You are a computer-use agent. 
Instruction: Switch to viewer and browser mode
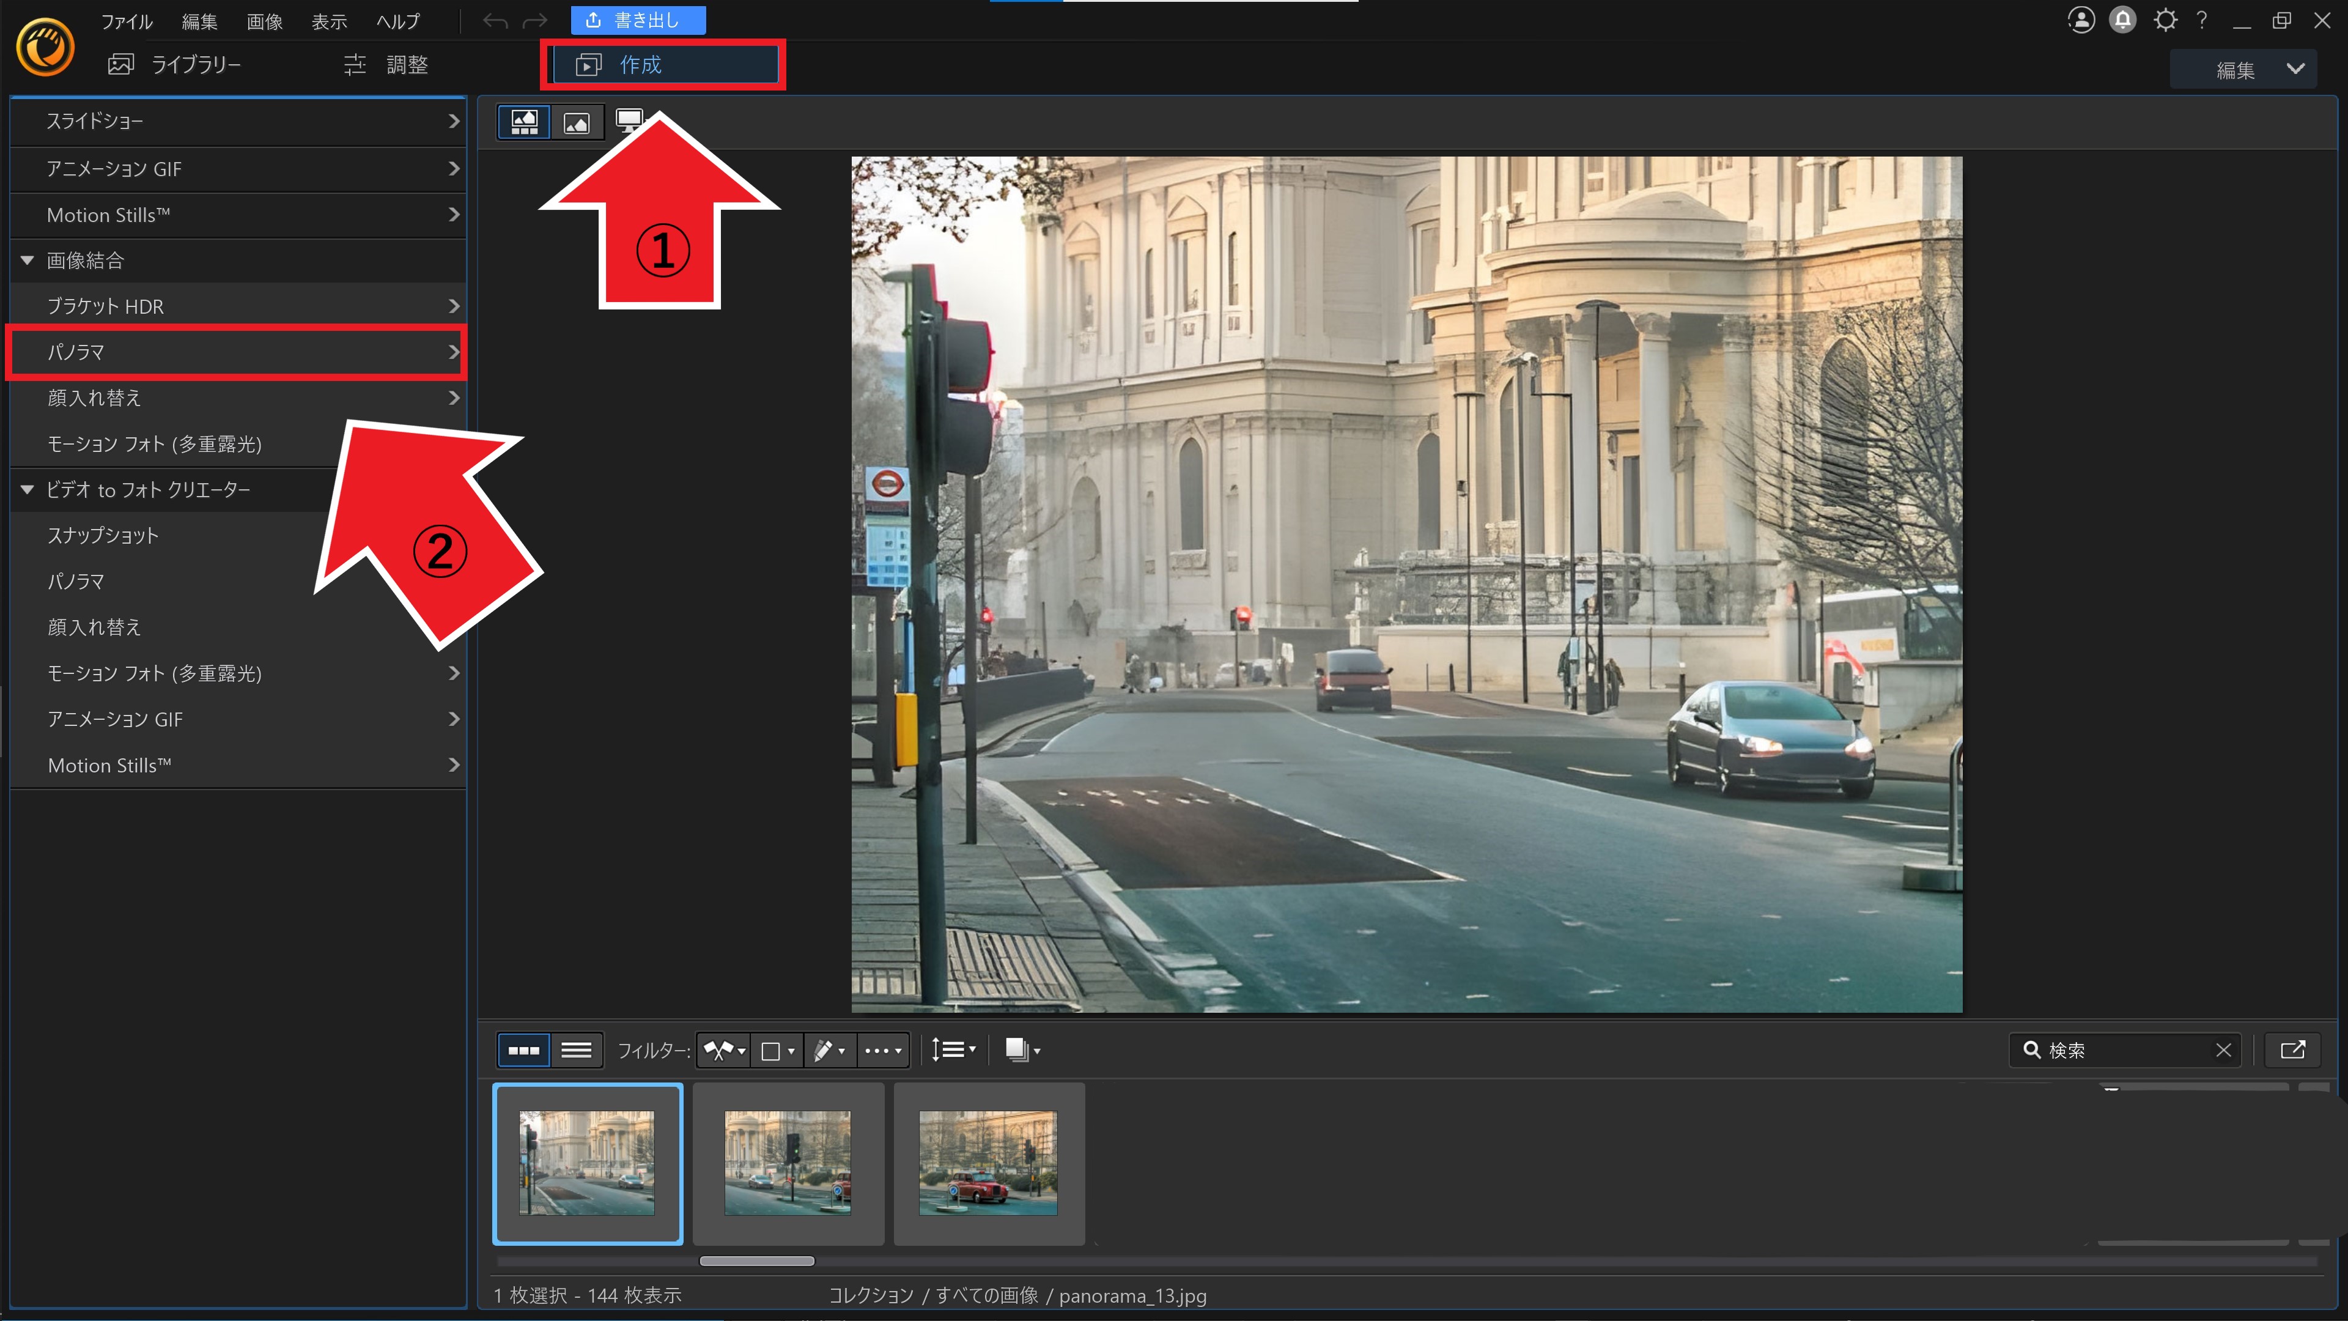tap(524, 122)
